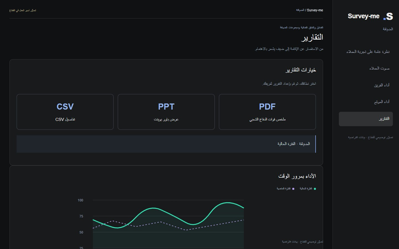Click the خيارات التقارير section title
The image size is (399, 249).
click(301, 70)
